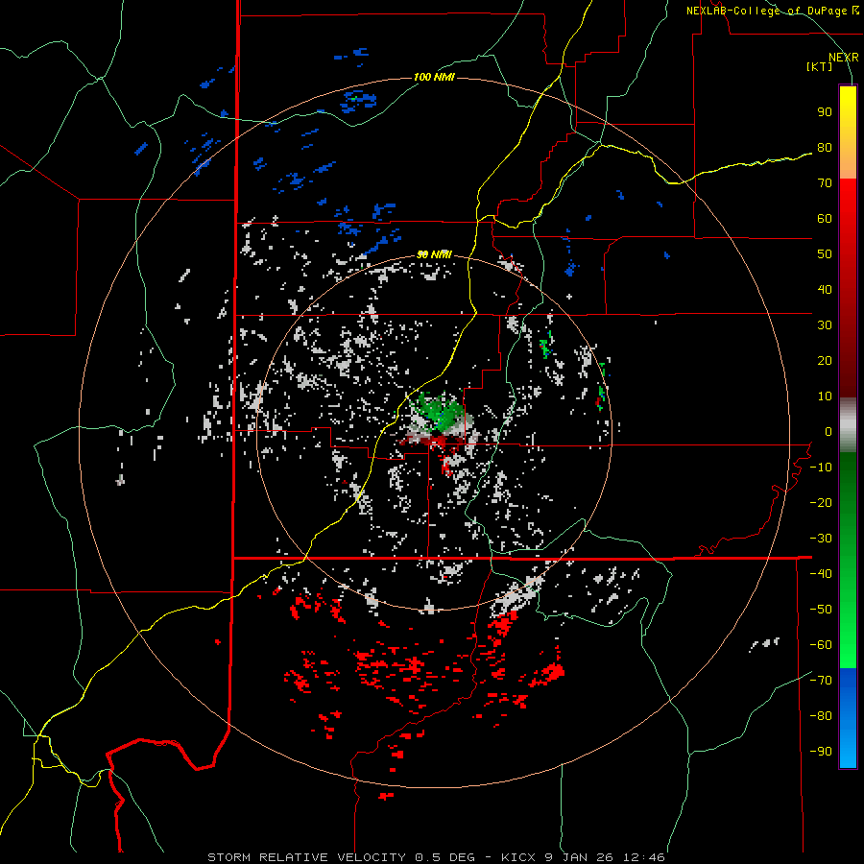Click the KICX radar site identifier
864x864 pixels.
[x=519, y=857]
